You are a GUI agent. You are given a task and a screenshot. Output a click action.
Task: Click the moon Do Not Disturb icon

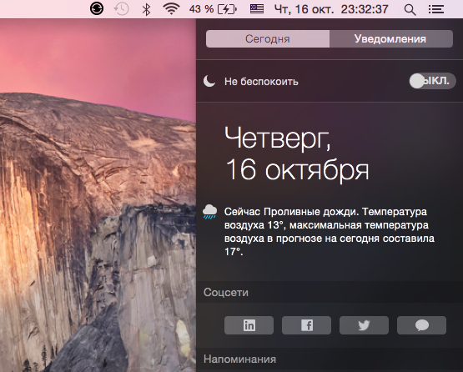pos(209,81)
